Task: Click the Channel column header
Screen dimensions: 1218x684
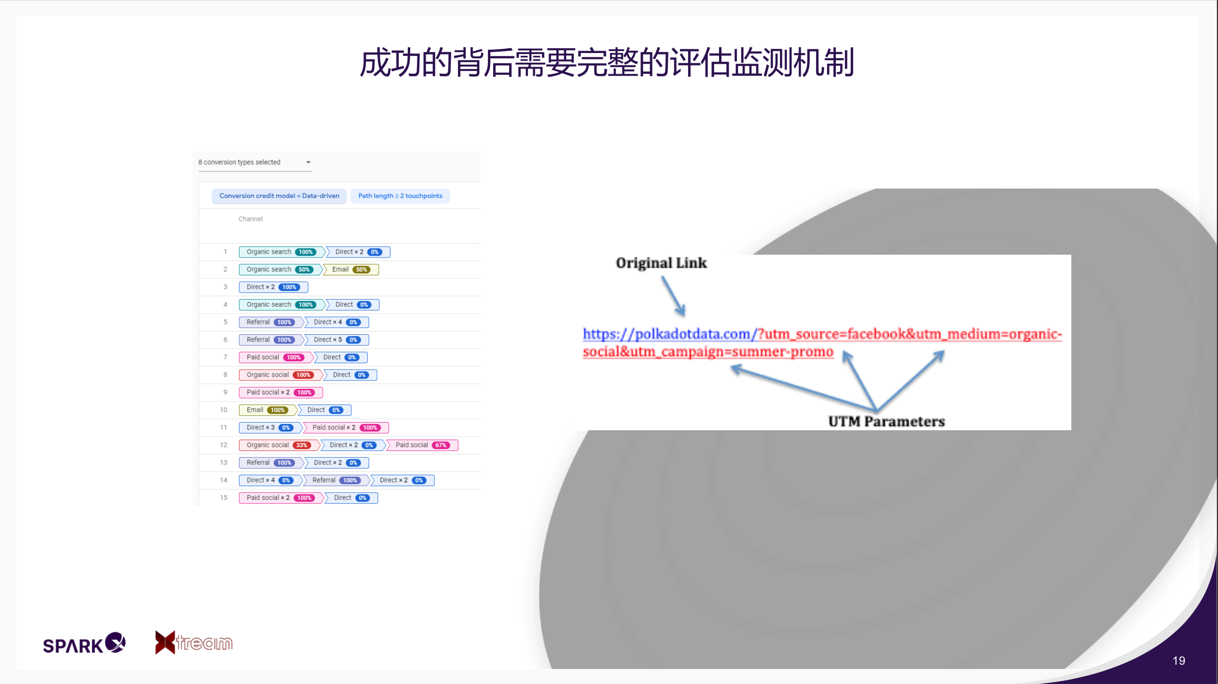Action: (x=250, y=219)
